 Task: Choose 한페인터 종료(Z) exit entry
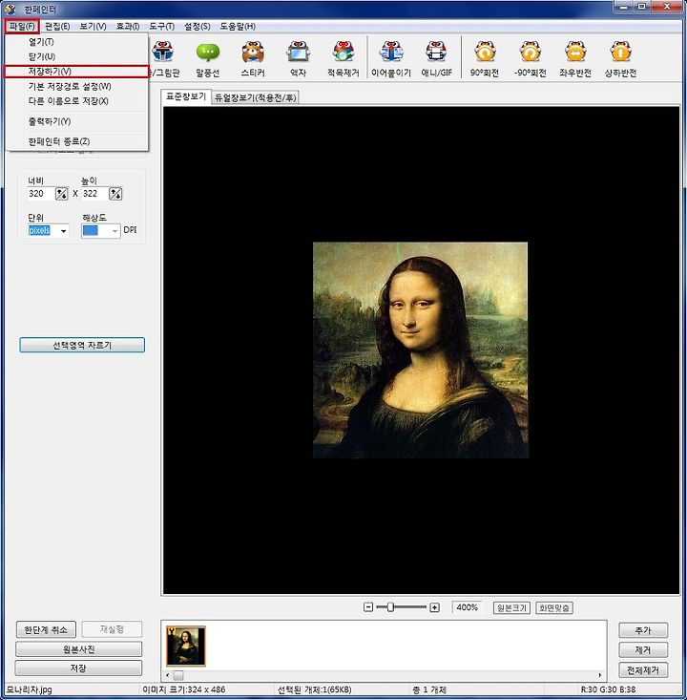(76, 141)
